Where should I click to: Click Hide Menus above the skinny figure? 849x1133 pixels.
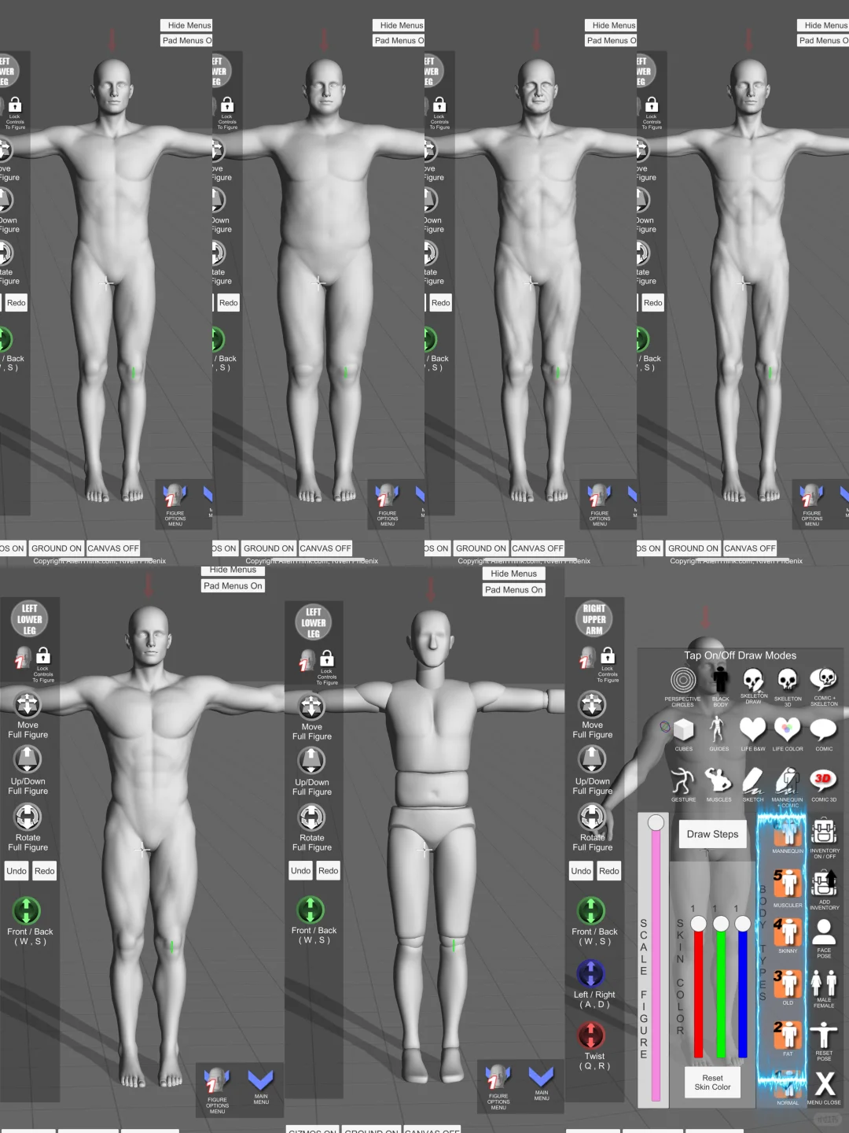pyautogui.click(x=825, y=25)
